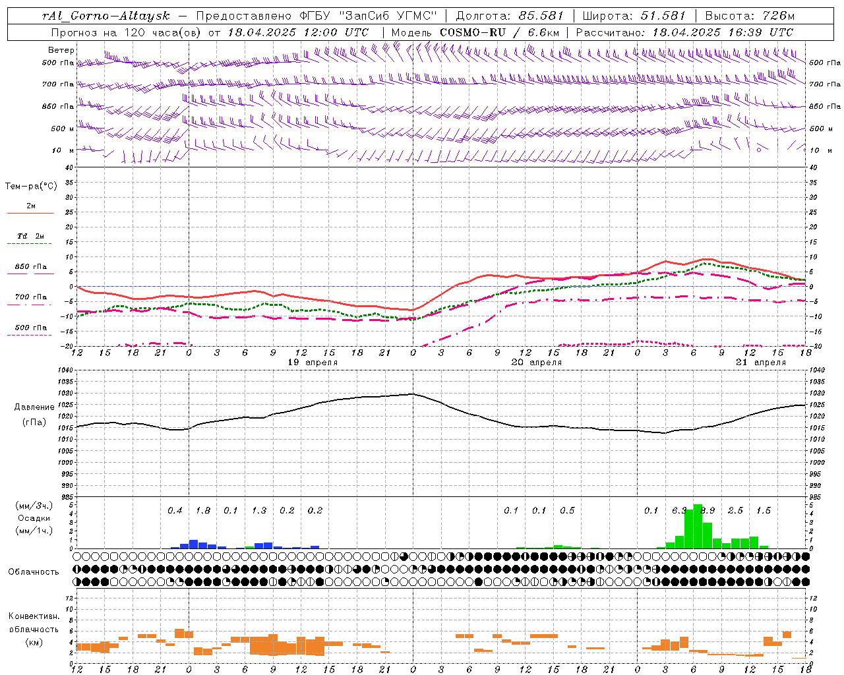Click the 0.4 precipitation total
The image size is (844, 675).
(x=175, y=510)
